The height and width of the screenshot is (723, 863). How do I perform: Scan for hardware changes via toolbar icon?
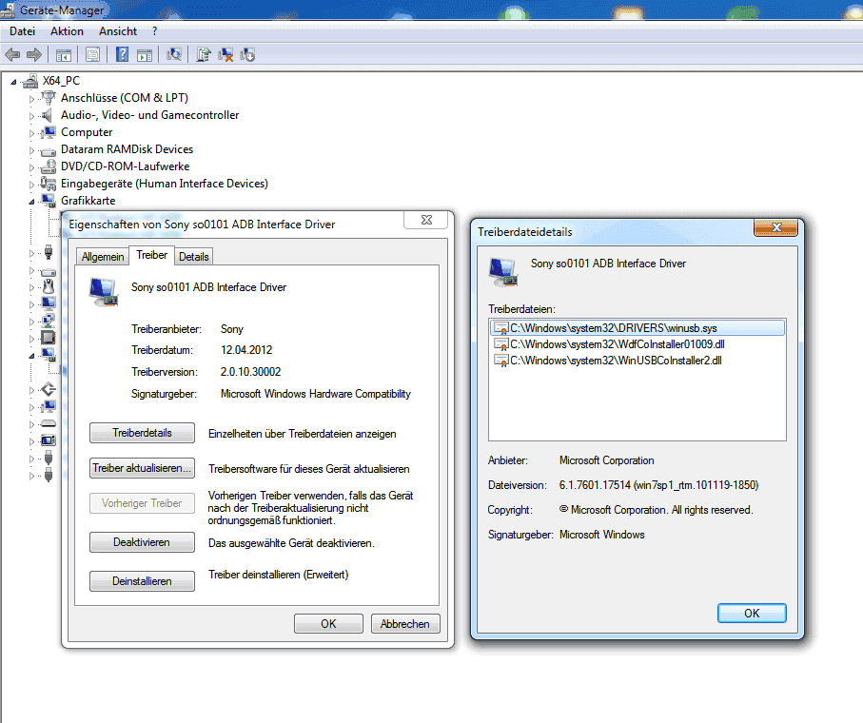click(174, 54)
